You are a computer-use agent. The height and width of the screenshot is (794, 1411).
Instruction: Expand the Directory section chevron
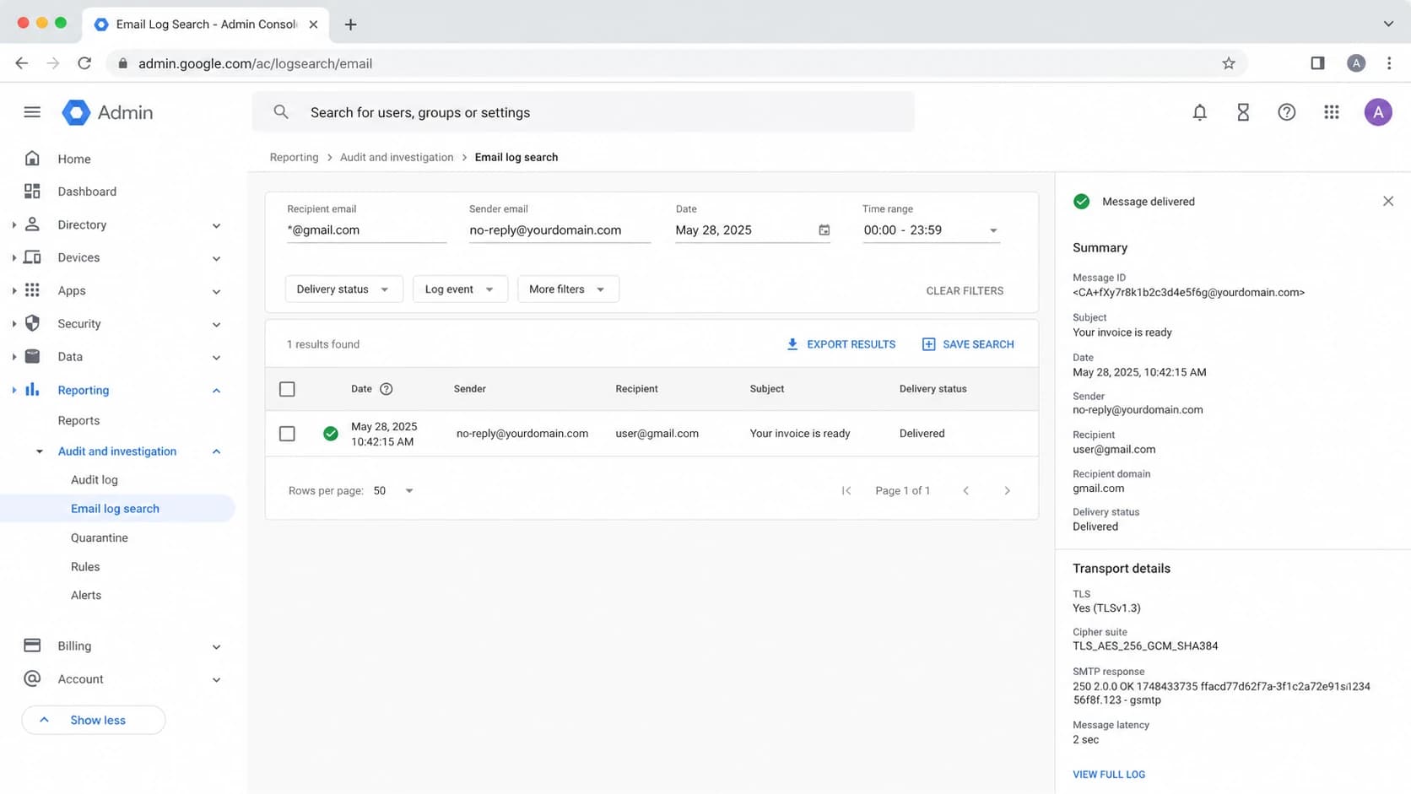pos(216,225)
